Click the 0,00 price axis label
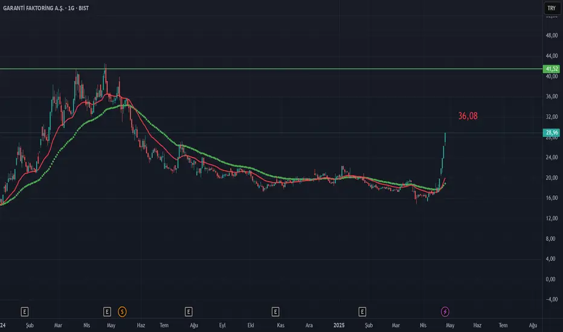 [550, 279]
